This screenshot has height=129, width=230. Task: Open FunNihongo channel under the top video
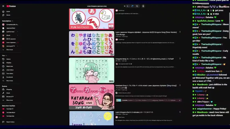pyautogui.click(x=120, y=10)
